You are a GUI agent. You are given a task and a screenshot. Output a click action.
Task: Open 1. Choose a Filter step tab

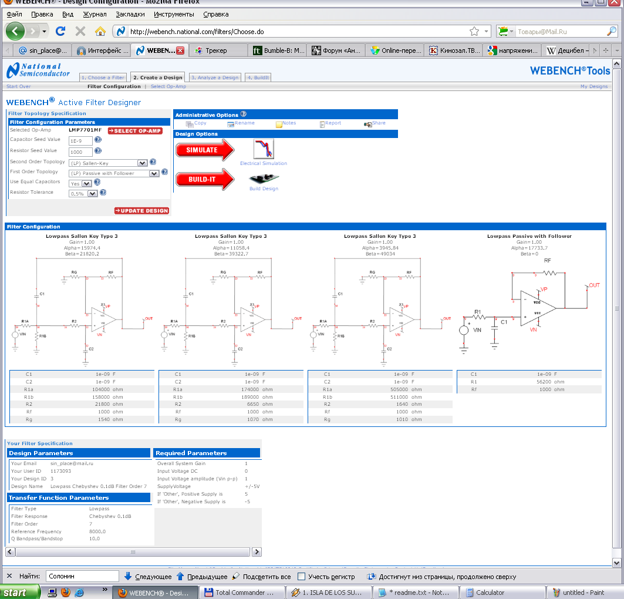click(x=103, y=78)
